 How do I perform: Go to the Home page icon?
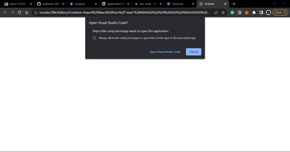(x=27, y=13)
